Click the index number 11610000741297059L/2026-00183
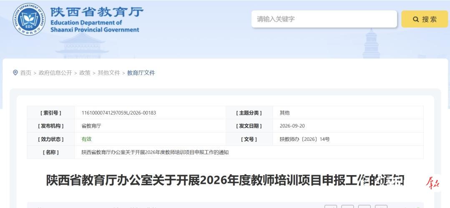 119,113
